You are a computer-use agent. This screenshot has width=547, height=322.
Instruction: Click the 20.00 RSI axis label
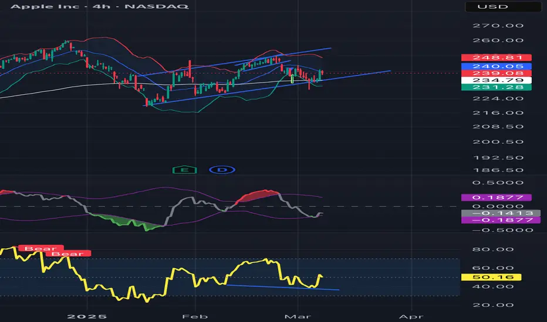(493, 305)
